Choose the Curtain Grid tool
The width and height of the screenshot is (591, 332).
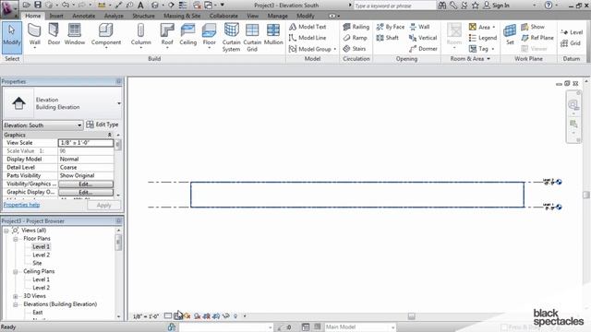click(252, 37)
